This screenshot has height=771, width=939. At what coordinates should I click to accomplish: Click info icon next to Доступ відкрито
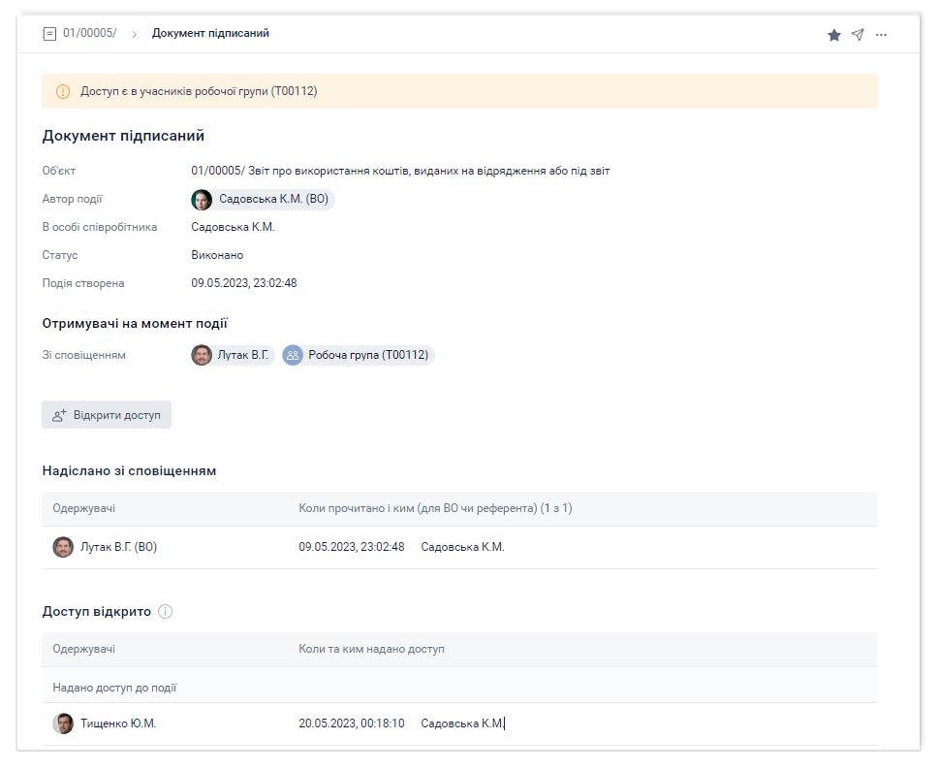pos(166,612)
